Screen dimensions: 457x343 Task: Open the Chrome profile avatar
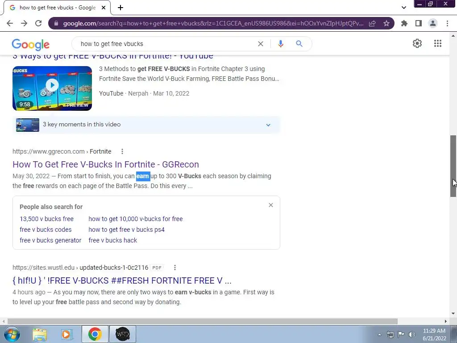click(433, 23)
